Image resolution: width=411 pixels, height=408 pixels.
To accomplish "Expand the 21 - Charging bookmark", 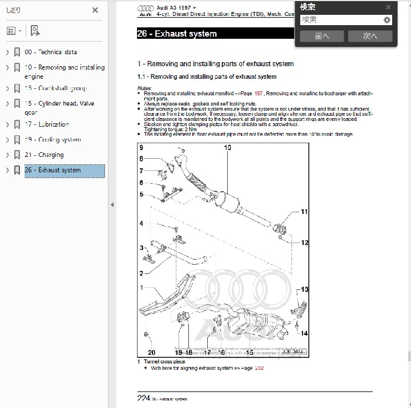I will coord(7,155).
